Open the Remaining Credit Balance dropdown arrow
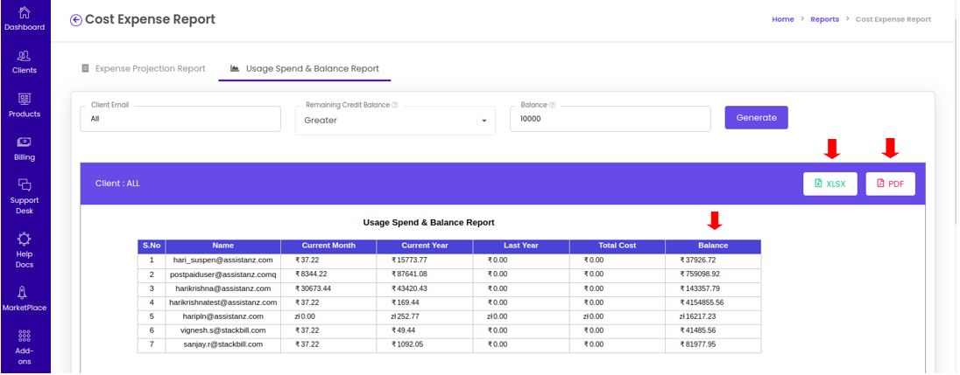The width and height of the screenshot is (960, 375). 484,121
